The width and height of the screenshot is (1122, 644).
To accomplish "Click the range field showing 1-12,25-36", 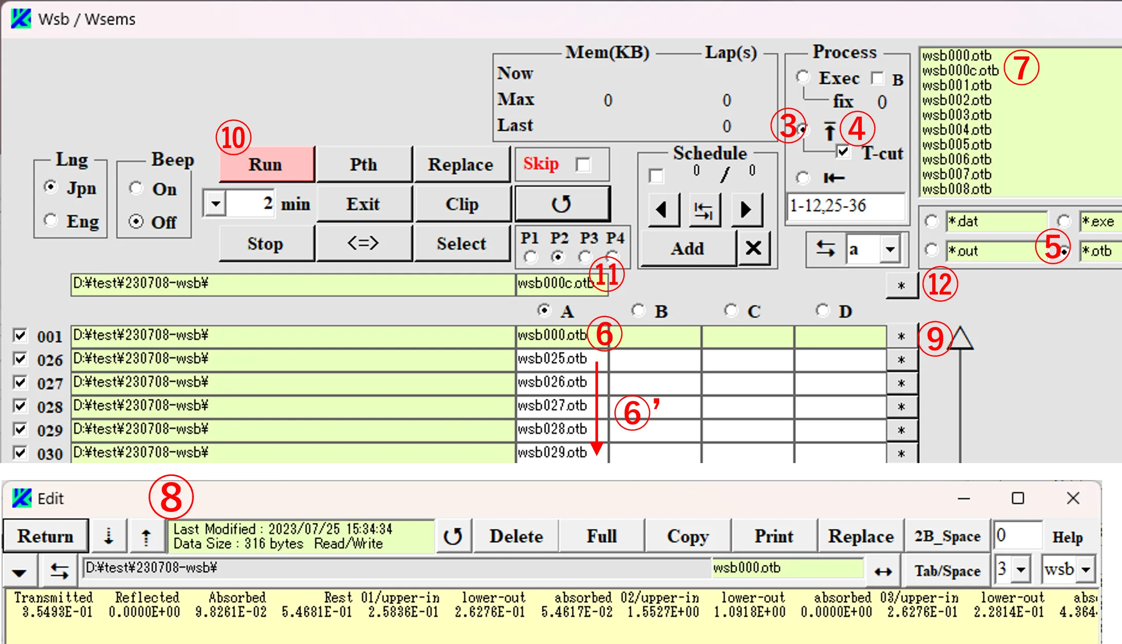I will pos(846,207).
